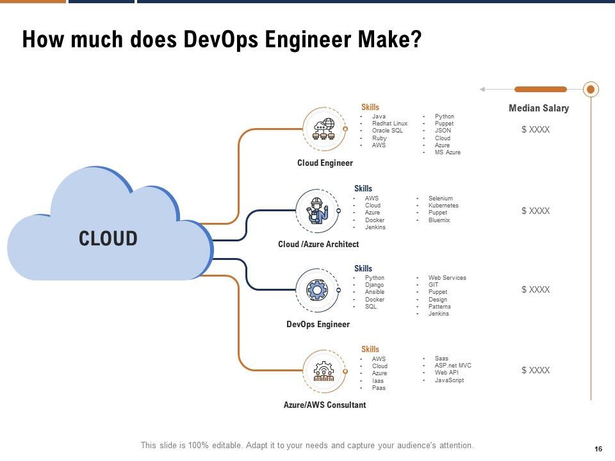The width and height of the screenshot is (615, 461).
Task: Select the Cloud Engineer gear-network icon
Action: (x=323, y=129)
